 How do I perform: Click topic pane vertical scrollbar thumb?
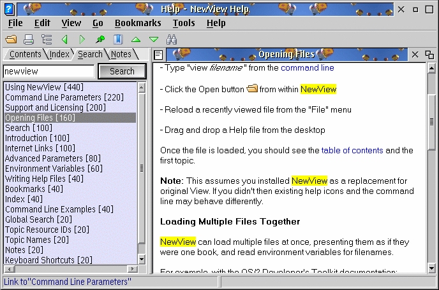click(432, 122)
